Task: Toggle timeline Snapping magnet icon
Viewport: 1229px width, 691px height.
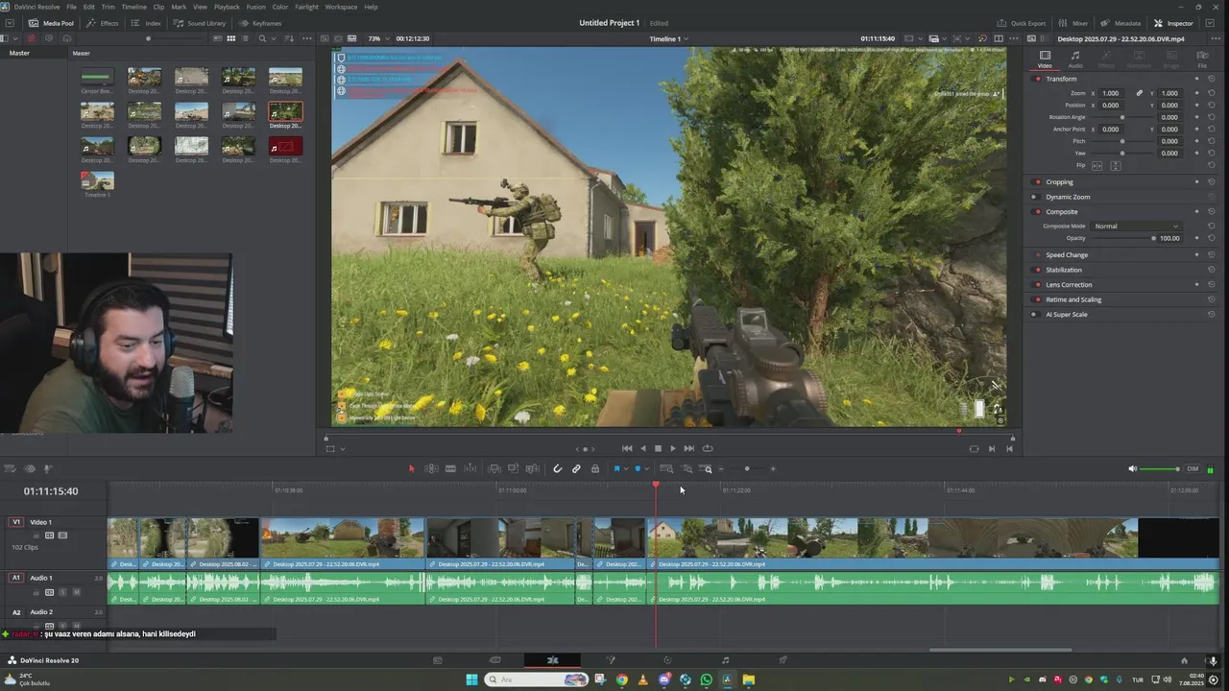Action: (x=557, y=468)
